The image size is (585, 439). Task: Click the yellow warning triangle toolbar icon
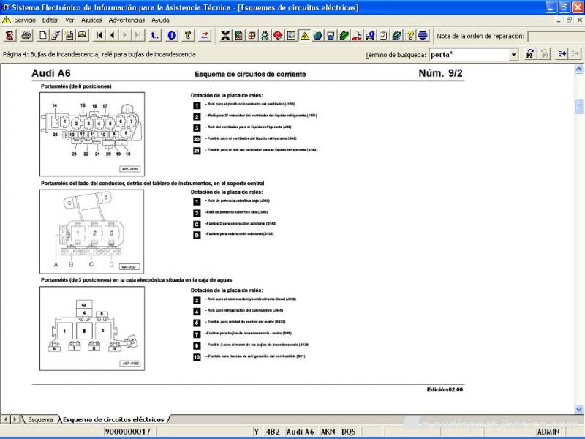(304, 35)
